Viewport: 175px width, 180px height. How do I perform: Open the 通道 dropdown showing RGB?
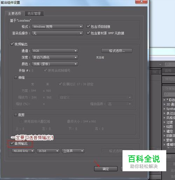(55, 51)
